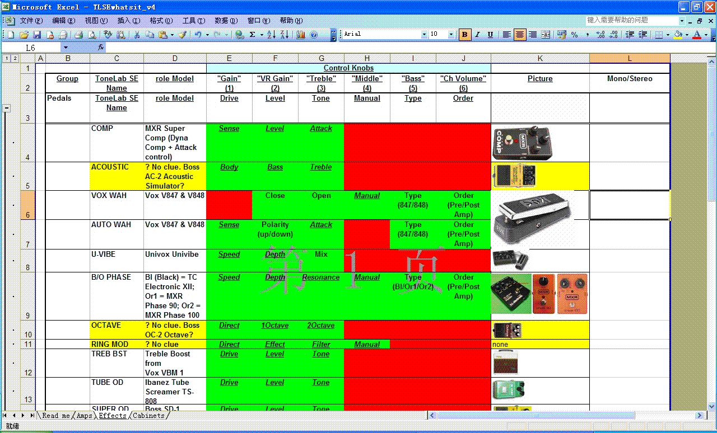Decrease indent of cell contents
717x433 pixels.
(x=630, y=35)
